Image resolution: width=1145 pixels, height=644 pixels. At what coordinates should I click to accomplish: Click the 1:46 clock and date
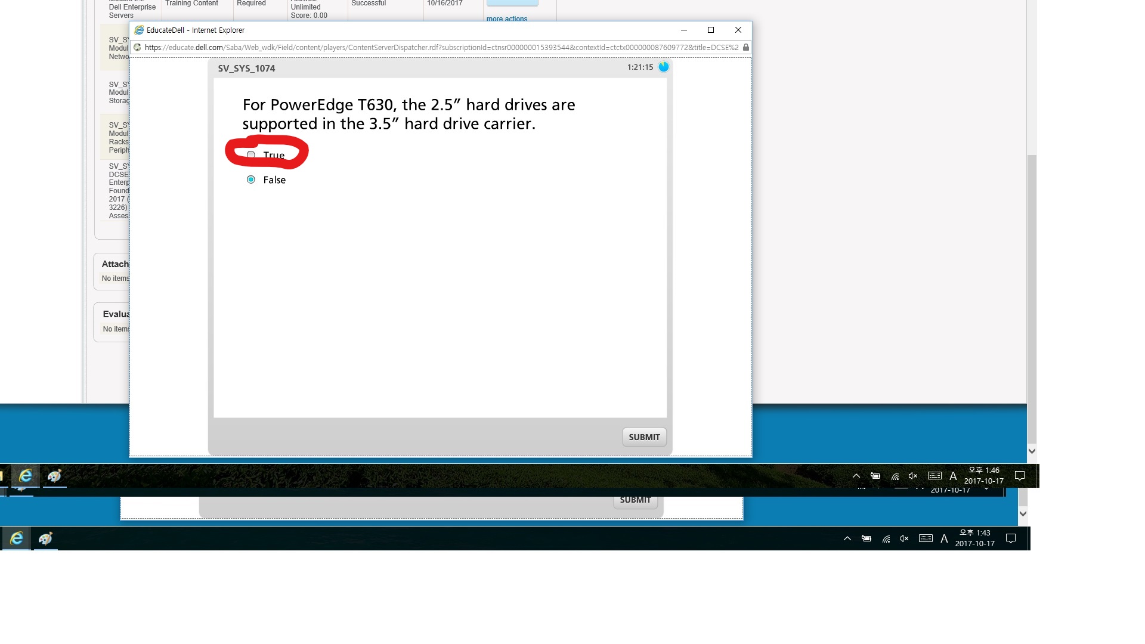984,476
